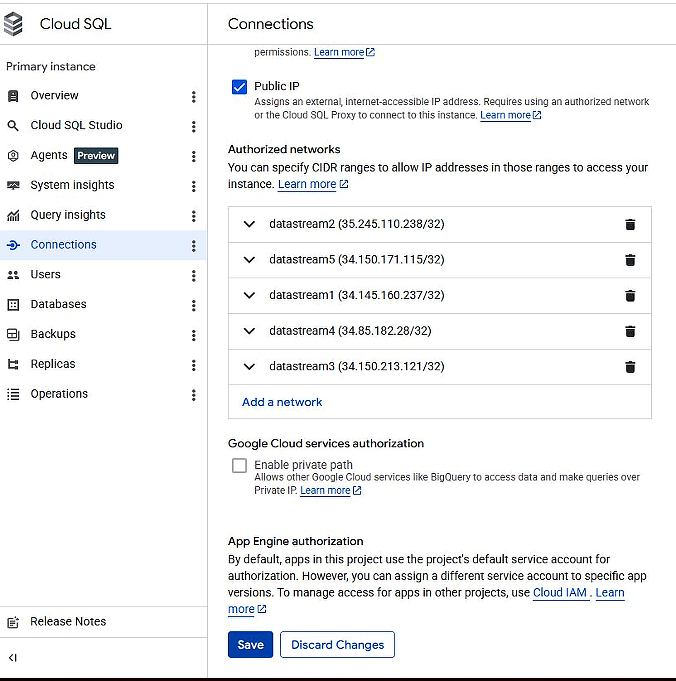Click the Connections sidebar icon
This screenshot has width=676, height=681.
[13, 245]
